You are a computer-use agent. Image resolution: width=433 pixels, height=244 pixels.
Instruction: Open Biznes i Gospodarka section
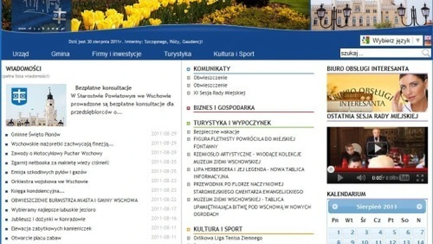tap(224, 108)
